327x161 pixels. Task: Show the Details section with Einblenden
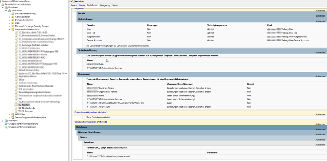320,16
